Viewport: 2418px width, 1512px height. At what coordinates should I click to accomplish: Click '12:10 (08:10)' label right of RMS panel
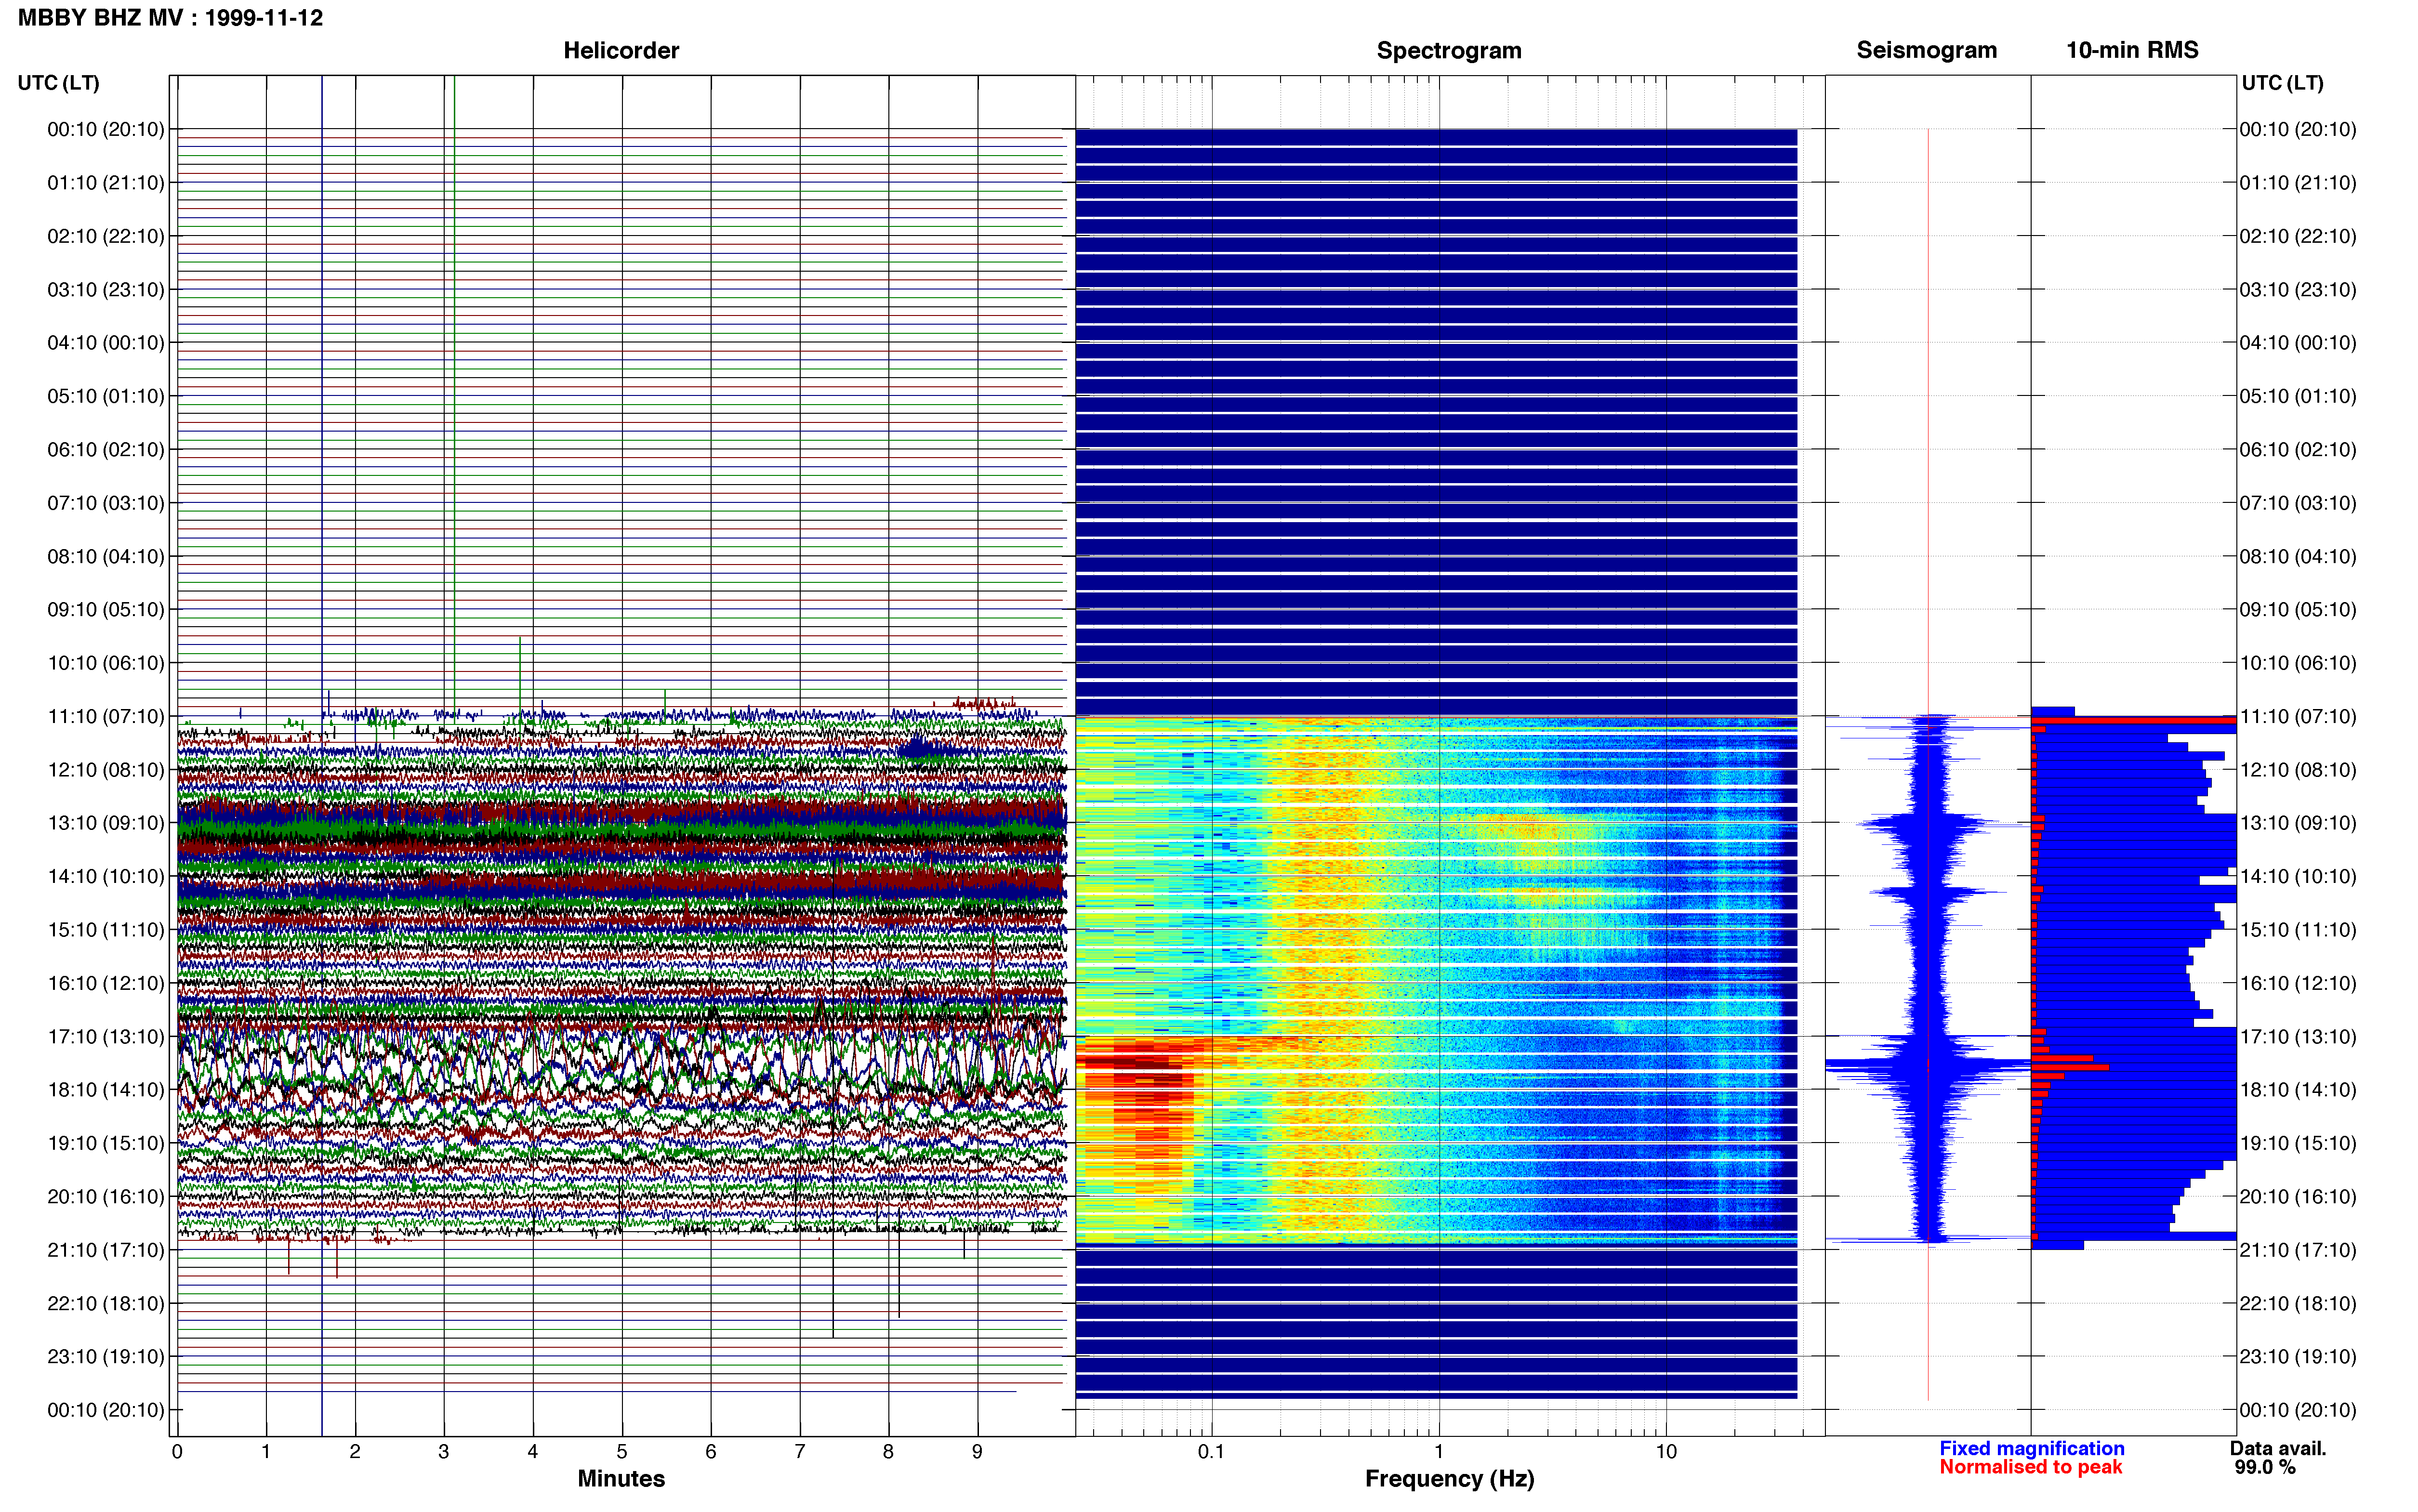[2298, 770]
